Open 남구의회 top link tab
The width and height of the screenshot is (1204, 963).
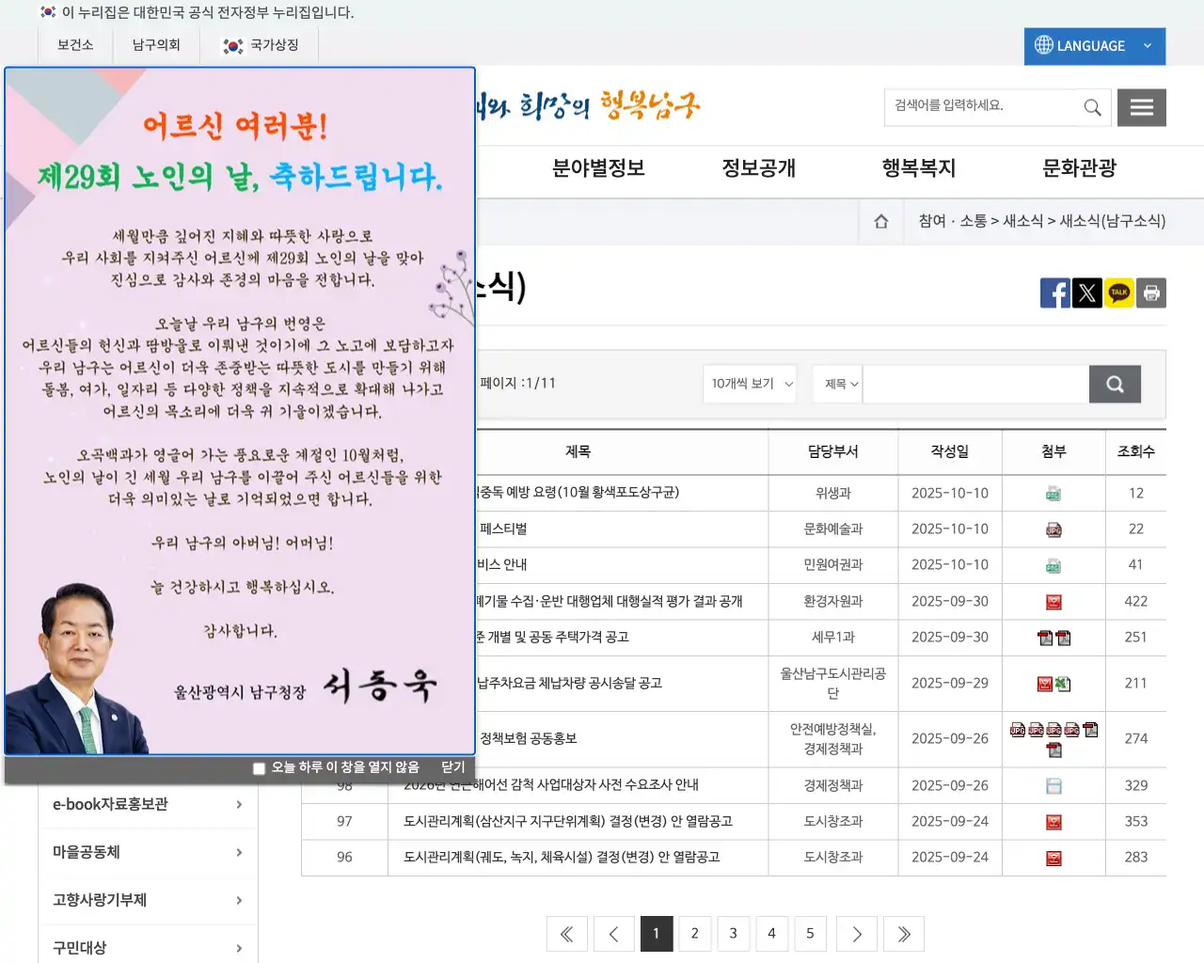(x=156, y=45)
